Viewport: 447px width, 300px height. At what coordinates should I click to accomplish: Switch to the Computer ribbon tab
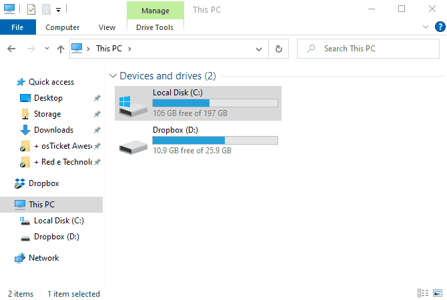coord(63,27)
